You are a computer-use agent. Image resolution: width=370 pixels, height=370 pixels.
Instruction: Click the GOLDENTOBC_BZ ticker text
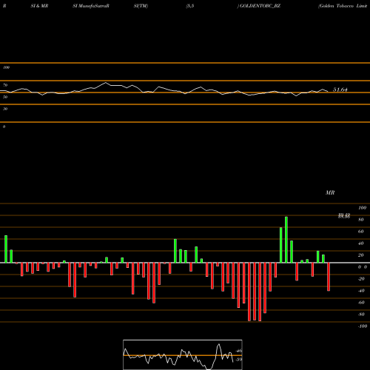click(x=260, y=6)
